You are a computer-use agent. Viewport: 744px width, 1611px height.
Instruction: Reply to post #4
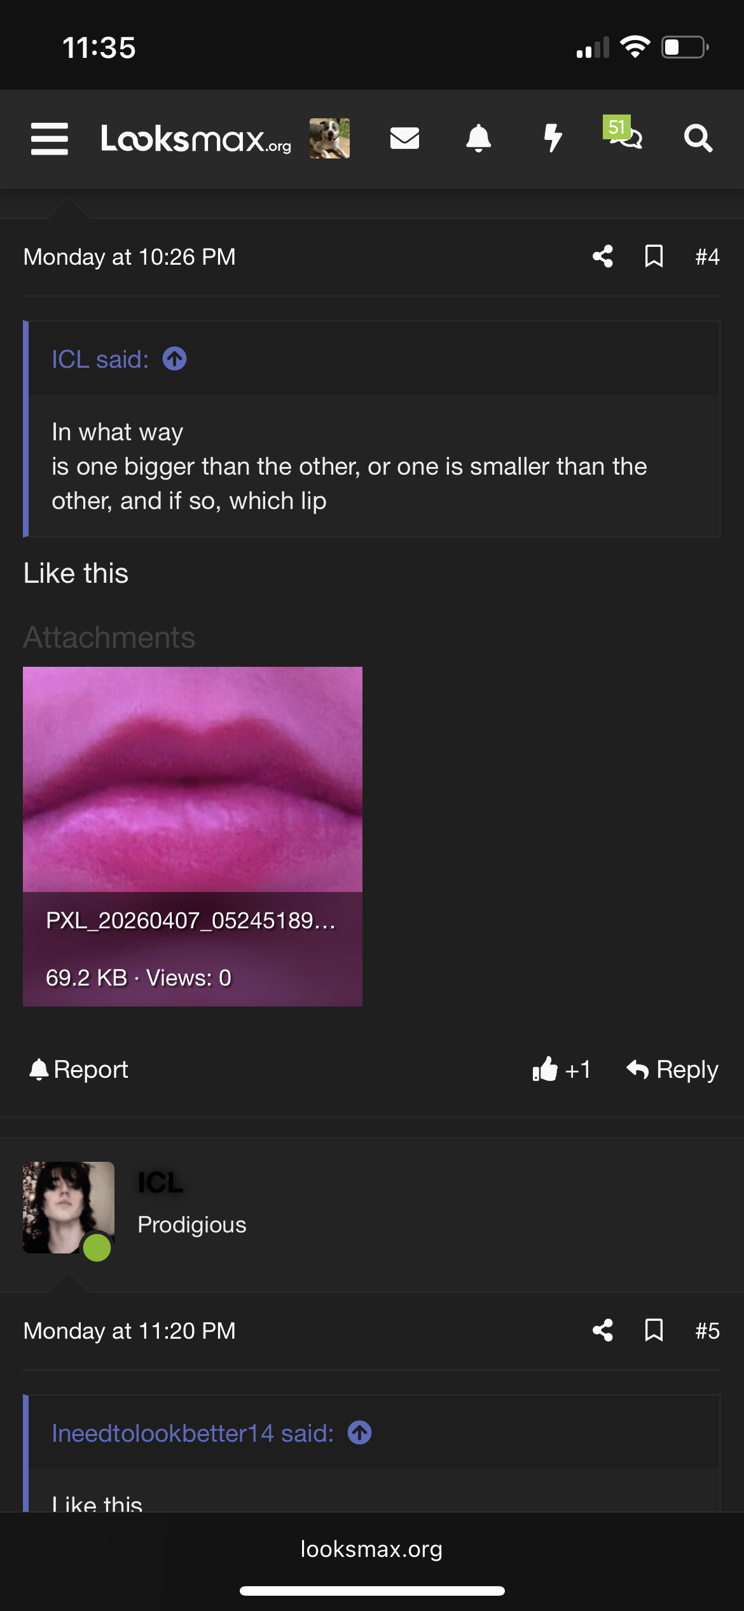pos(672,1070)
